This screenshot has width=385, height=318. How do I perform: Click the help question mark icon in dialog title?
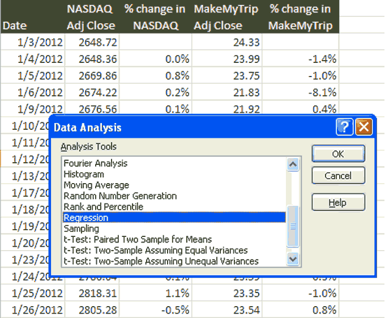click(x=344, y=127)
